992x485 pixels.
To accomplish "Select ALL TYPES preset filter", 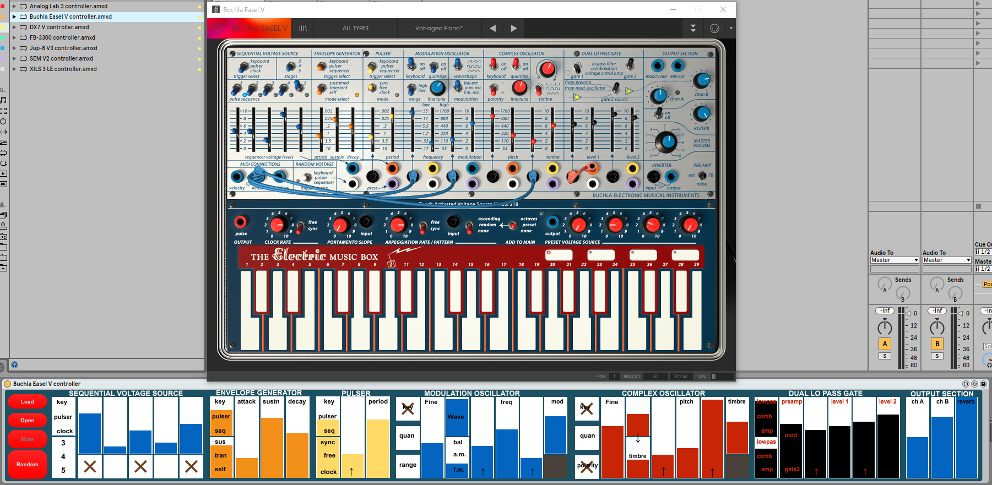I will point(355,28).
